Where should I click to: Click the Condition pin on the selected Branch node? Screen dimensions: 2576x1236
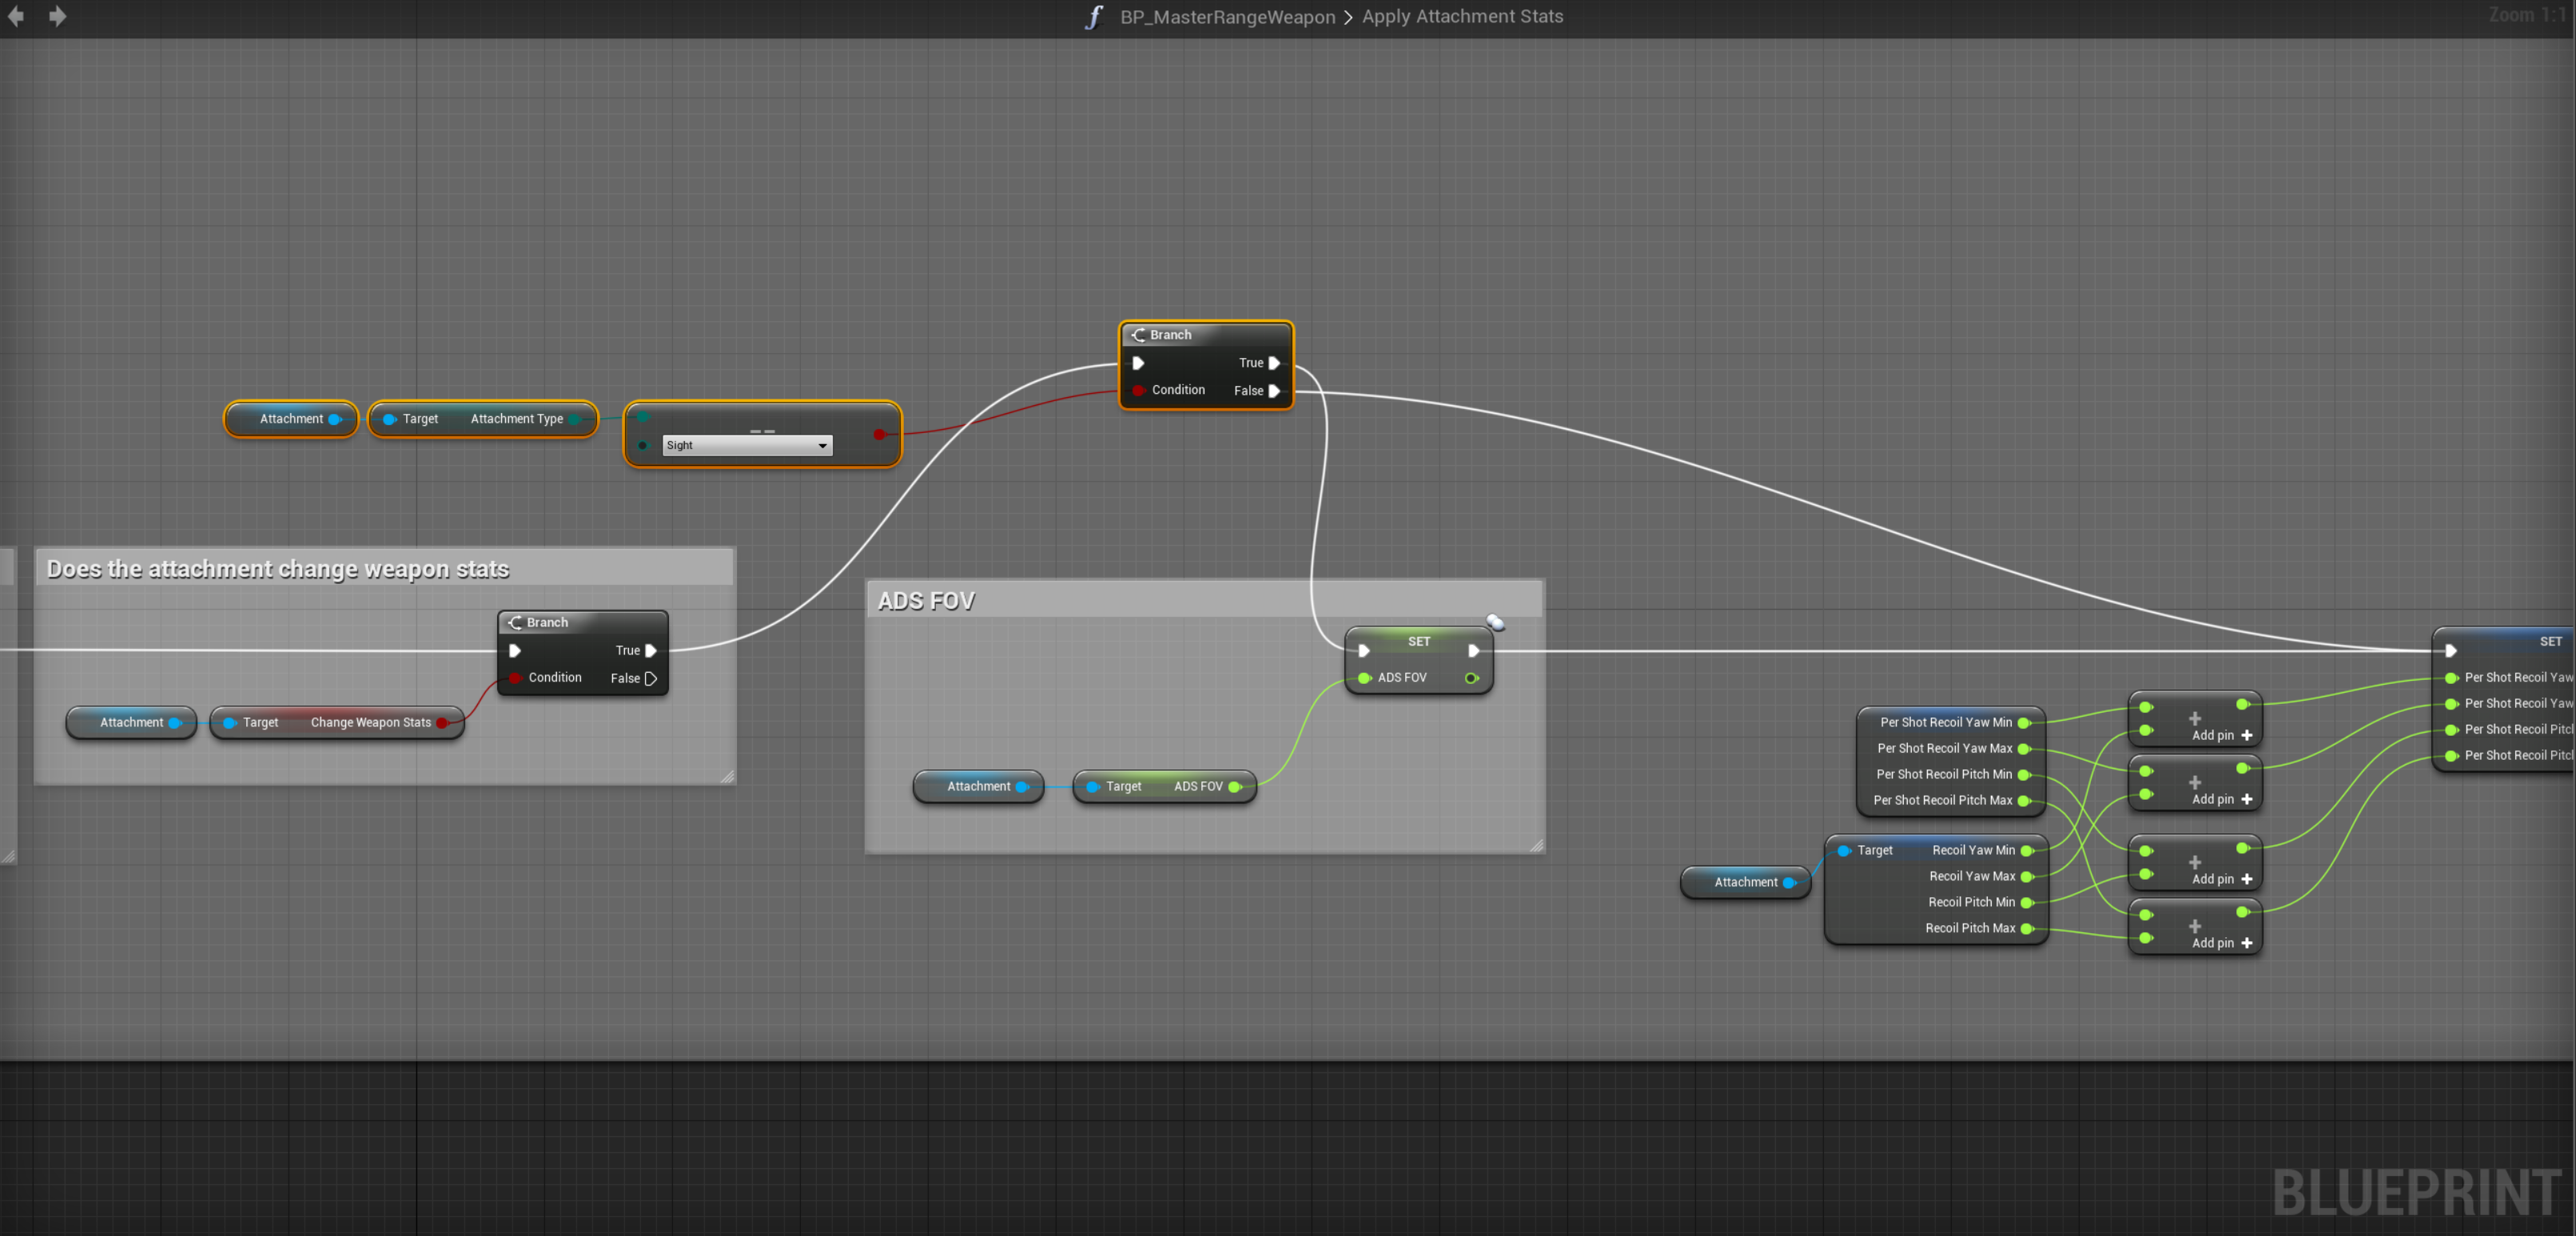click(1138, 390)
